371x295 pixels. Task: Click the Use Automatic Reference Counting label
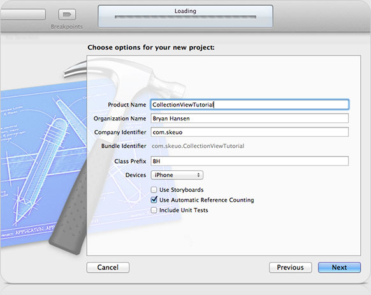tap(207, 200)
